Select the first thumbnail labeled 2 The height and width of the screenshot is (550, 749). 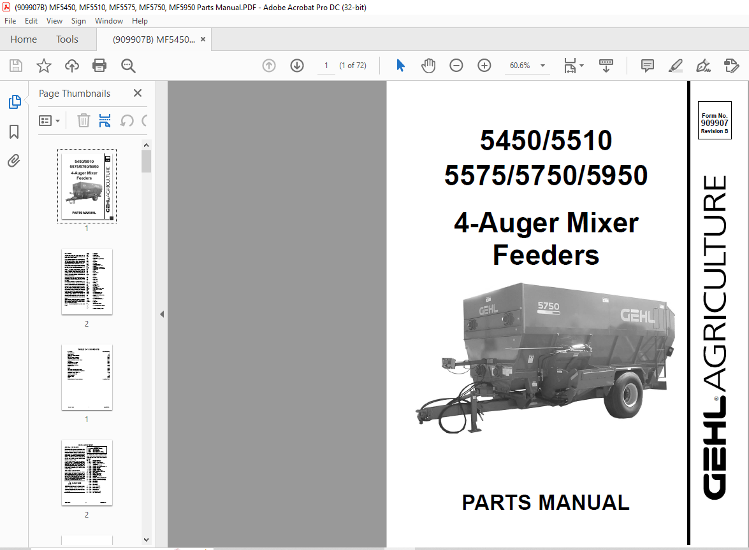coord(87,281)
